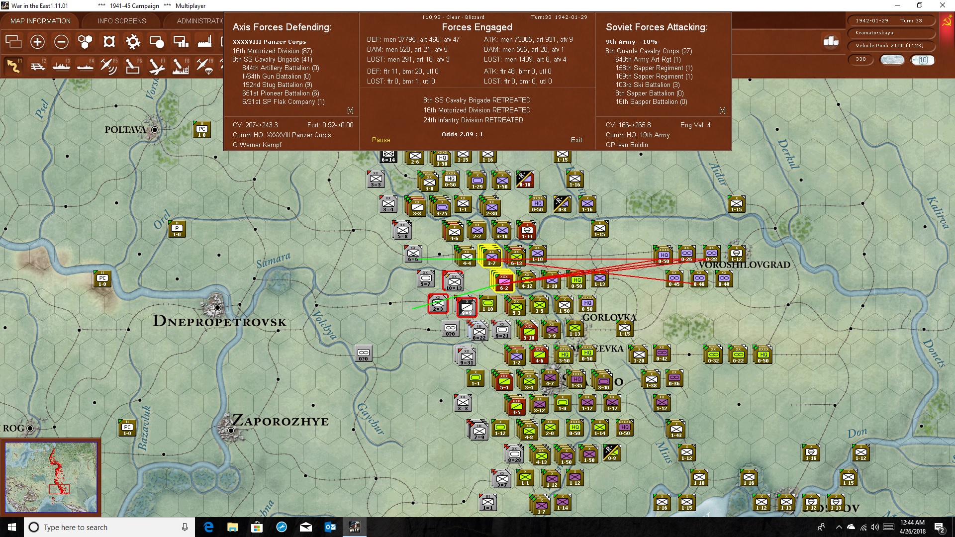Select the F5 air recon mode icon
Viewport: 955px width, 537px height.
[109, 66]
